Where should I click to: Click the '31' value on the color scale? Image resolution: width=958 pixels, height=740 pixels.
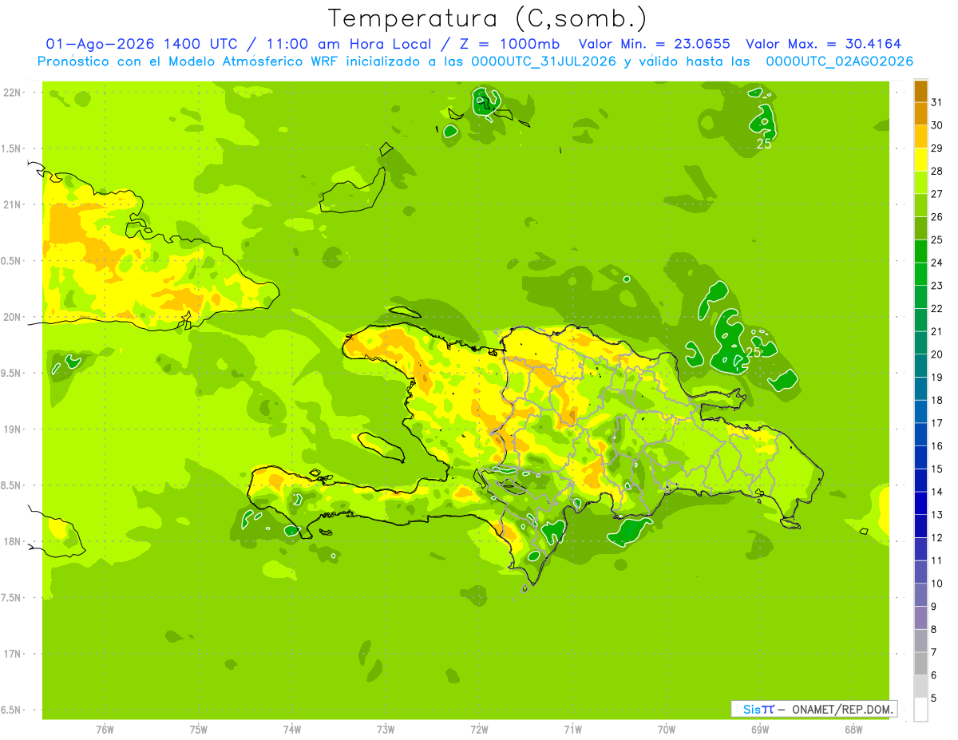pos(938,102)
